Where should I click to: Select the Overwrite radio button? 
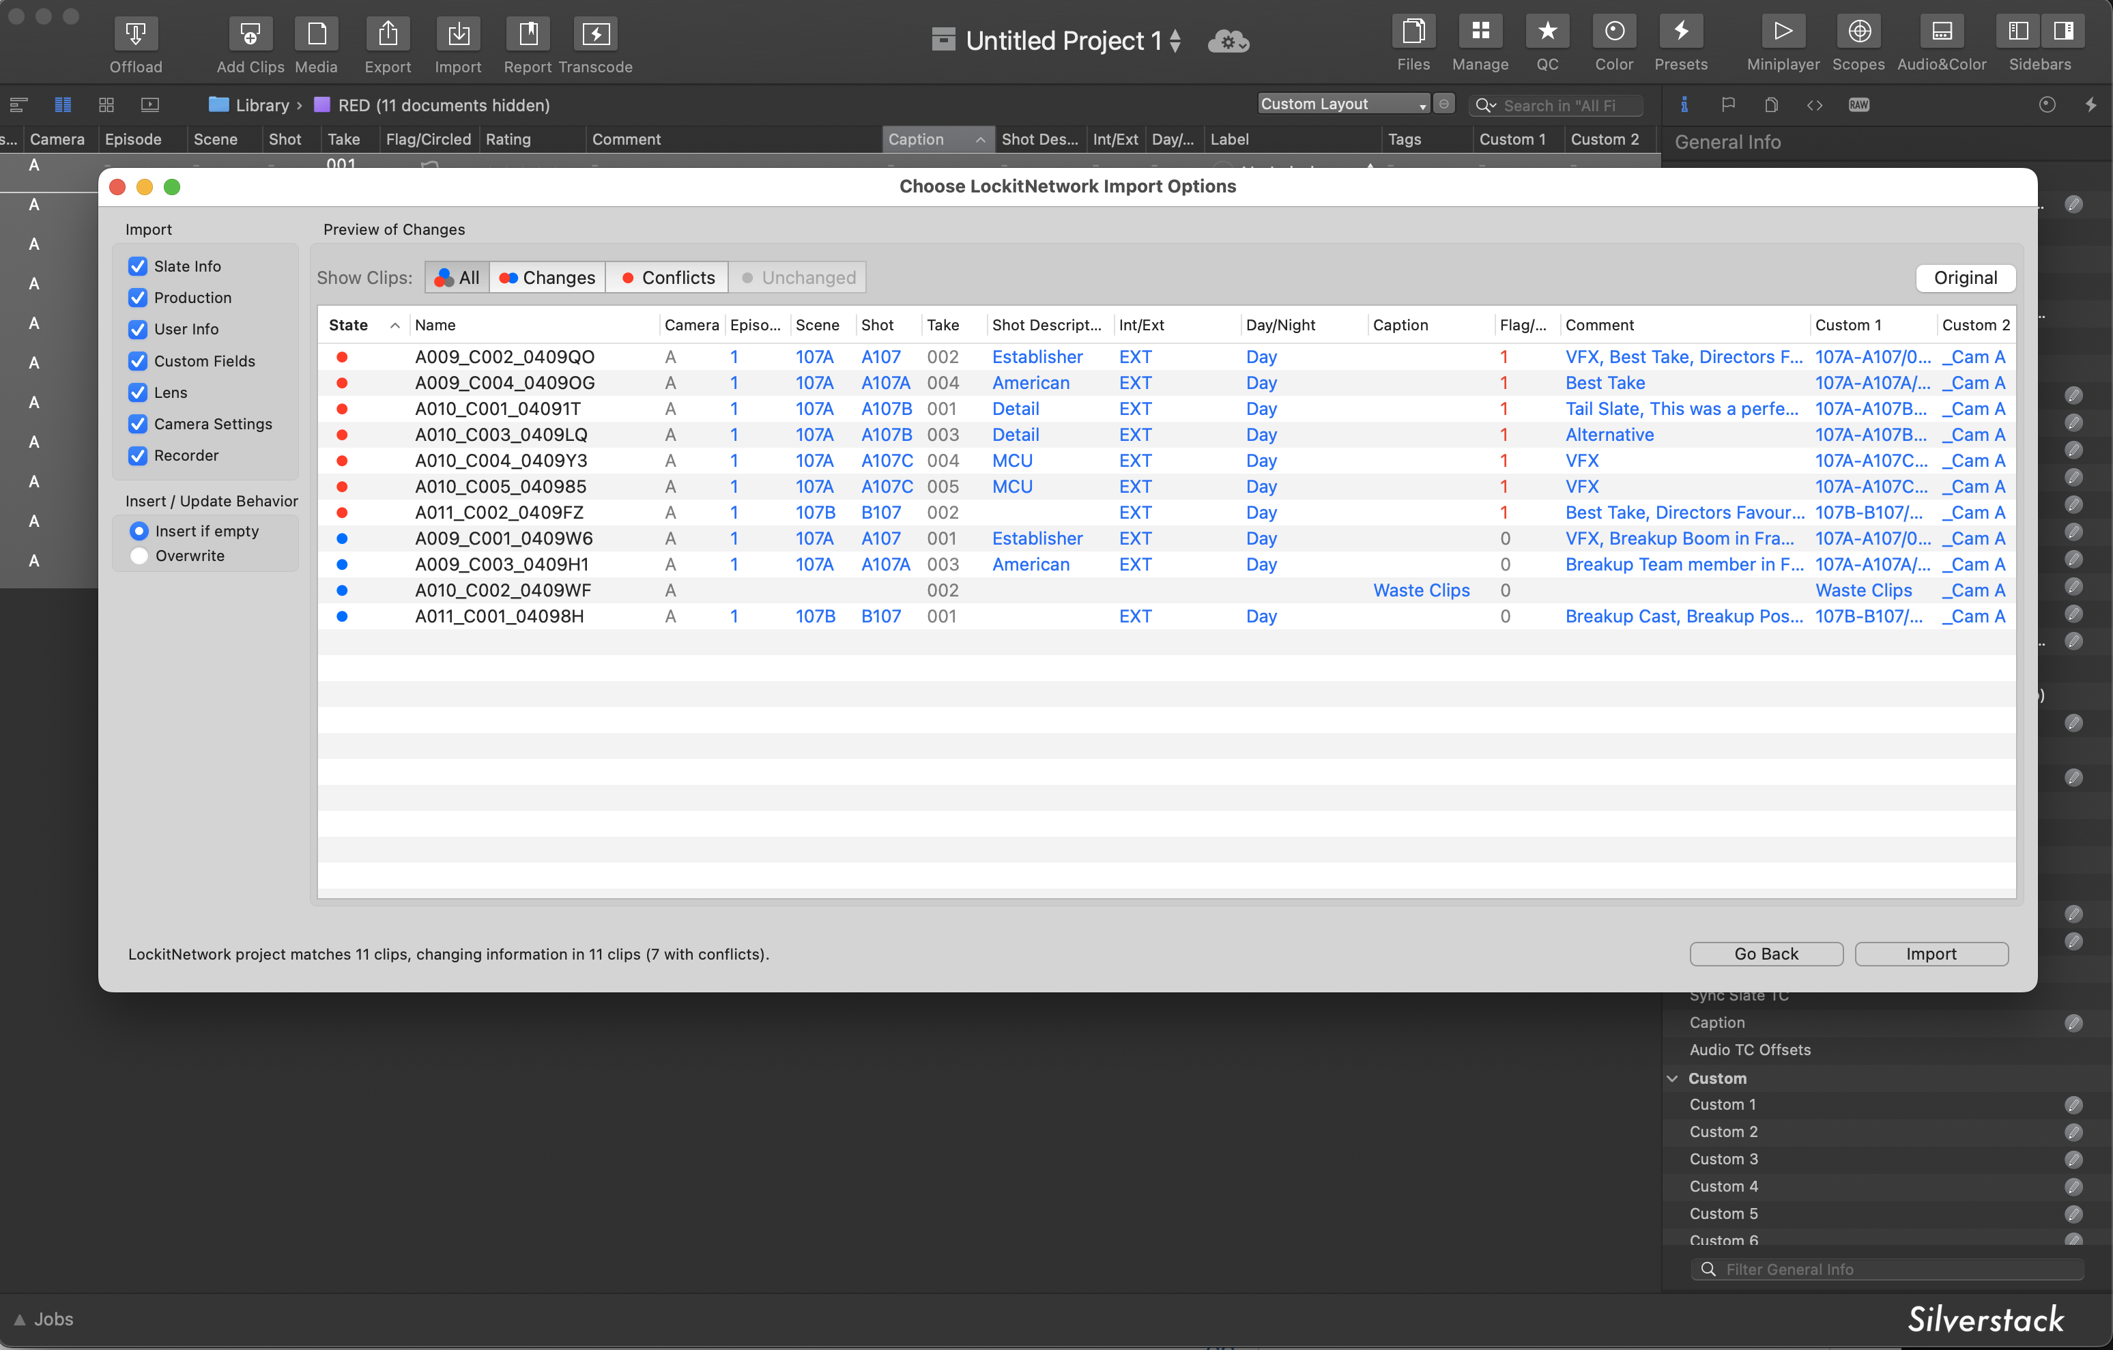[x=139, y=556]
